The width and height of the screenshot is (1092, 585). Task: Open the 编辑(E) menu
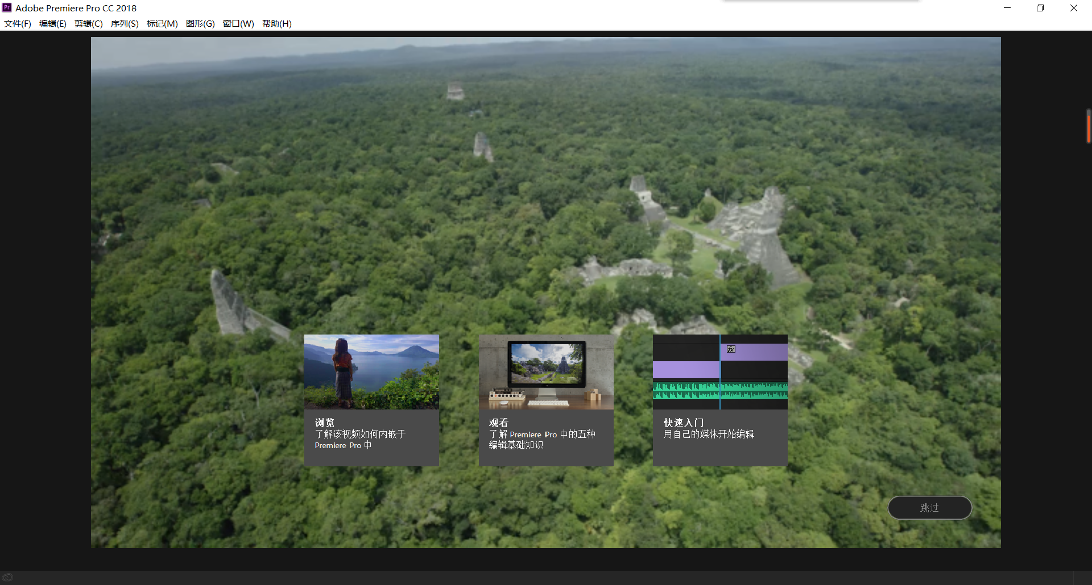[53, 24]
